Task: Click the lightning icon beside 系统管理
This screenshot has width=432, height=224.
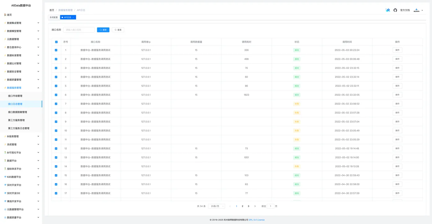Action: point(5,144)
